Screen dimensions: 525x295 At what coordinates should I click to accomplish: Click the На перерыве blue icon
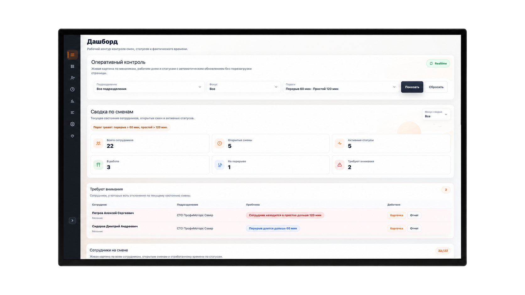(219, 165)
